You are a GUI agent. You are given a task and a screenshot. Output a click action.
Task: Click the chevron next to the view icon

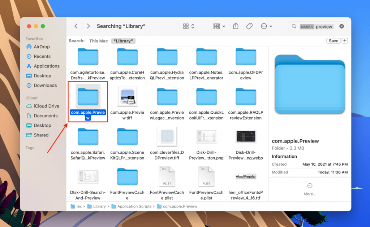pyautogui.click(x=192, y=26)
